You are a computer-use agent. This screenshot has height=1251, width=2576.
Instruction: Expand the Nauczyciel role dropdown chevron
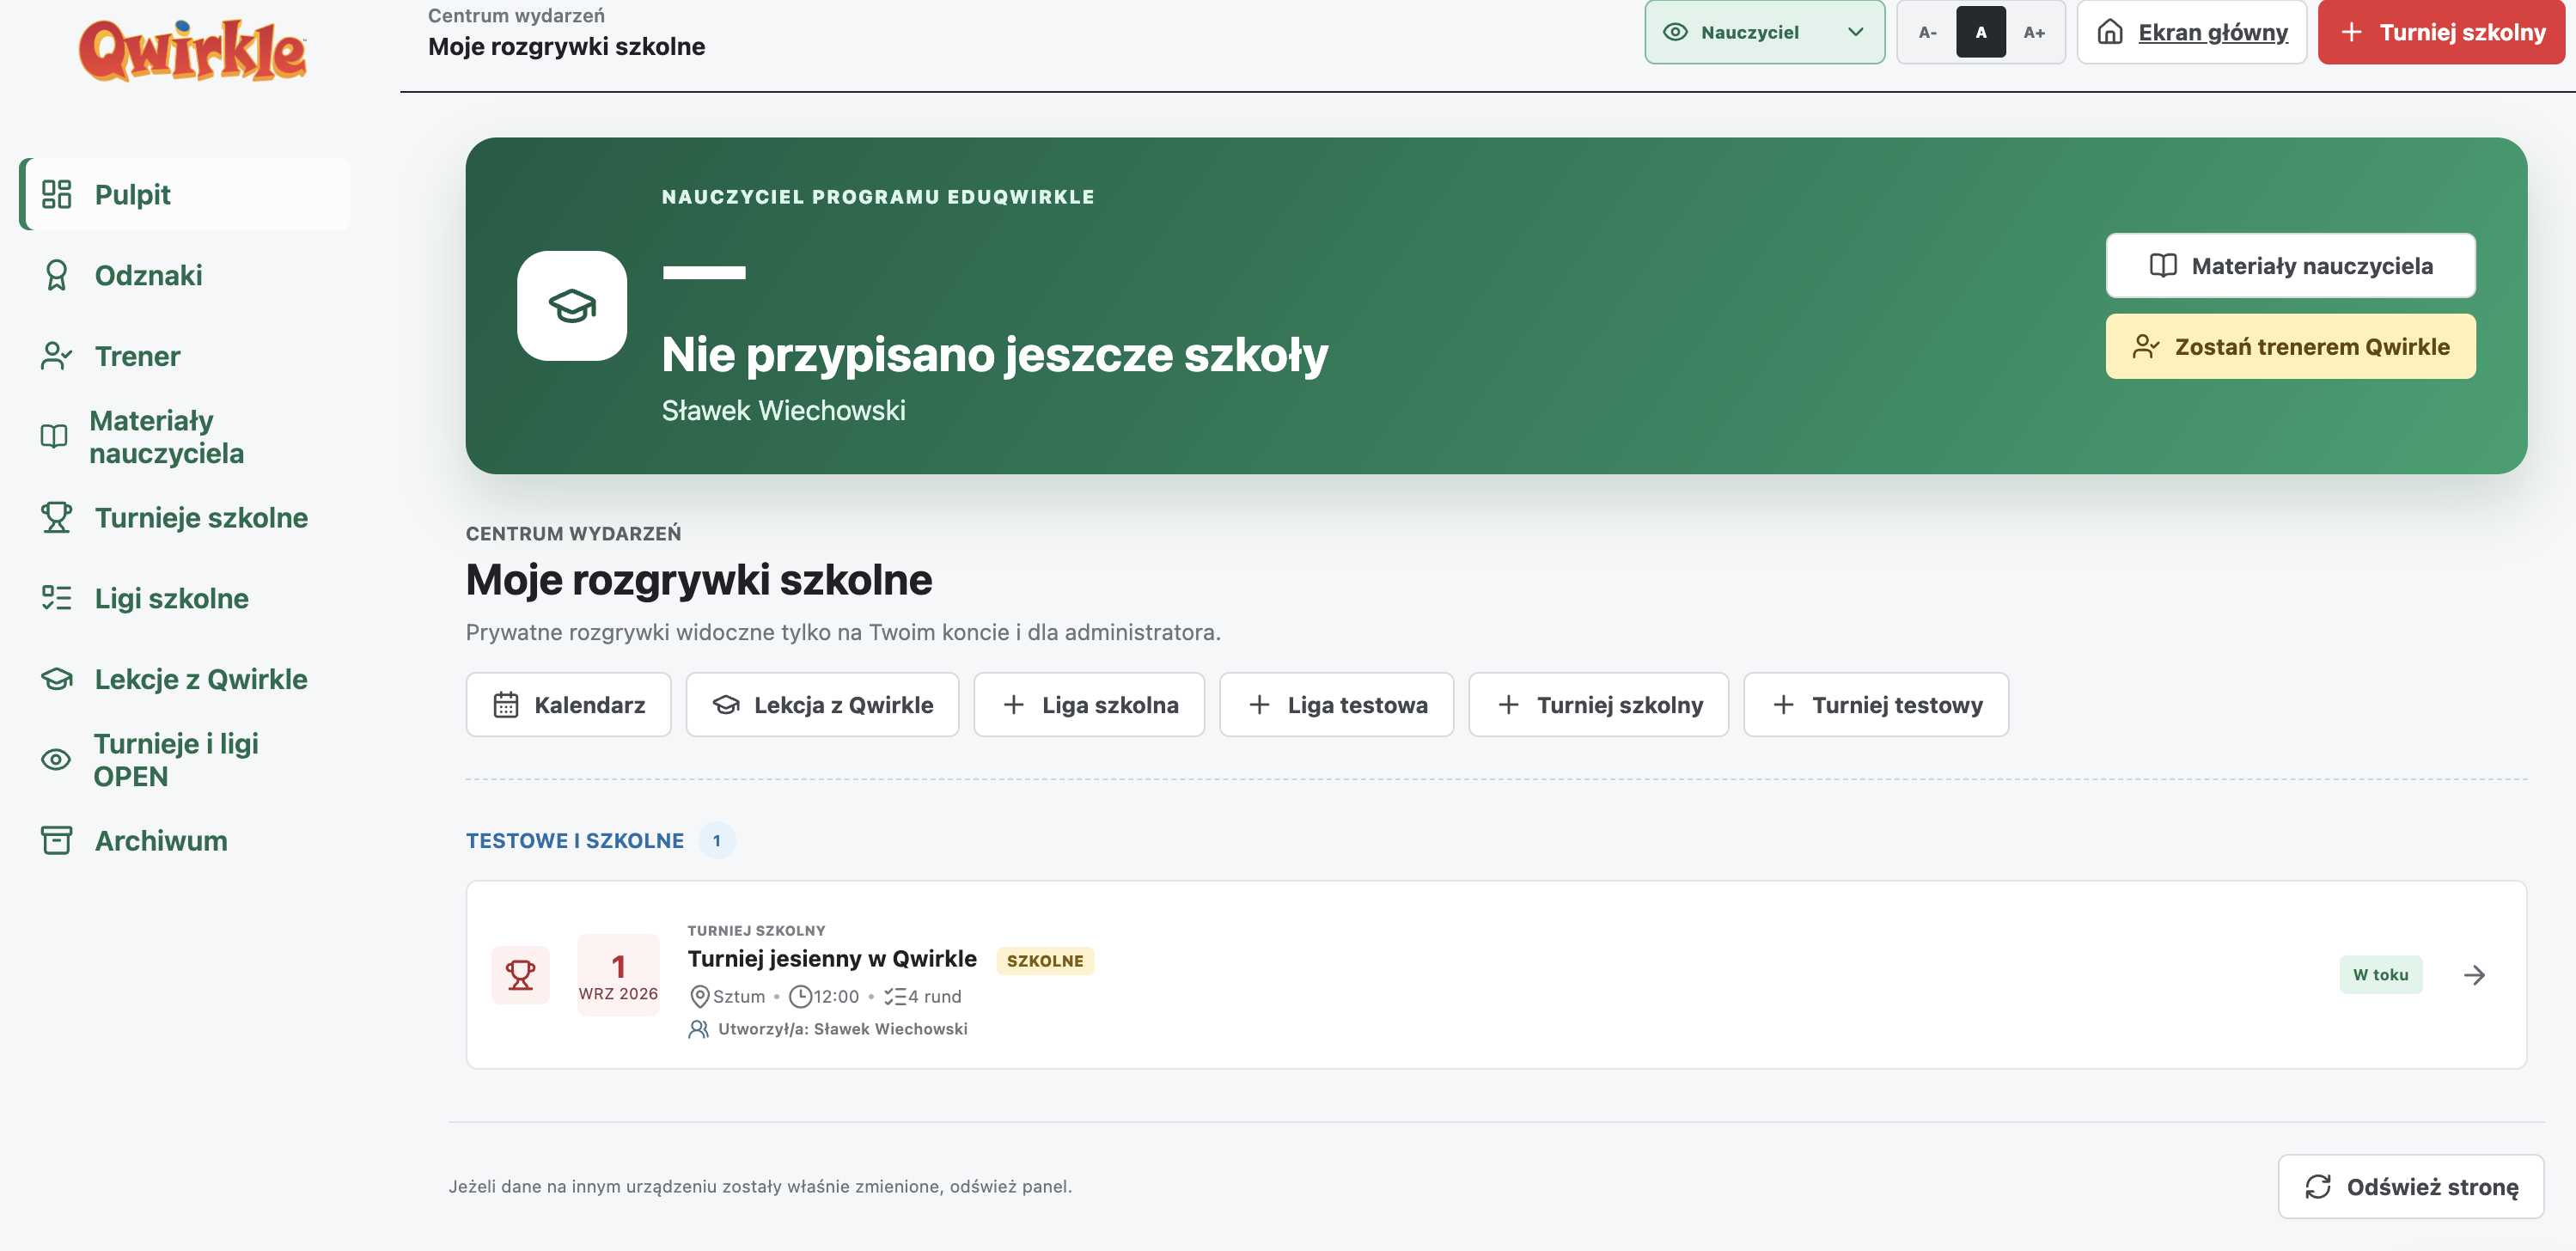pyautogui.click(x=1856, y=32)
